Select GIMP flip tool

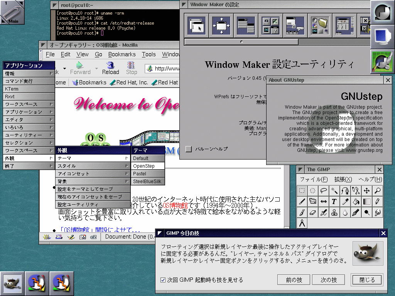click(x=324, y=201)
